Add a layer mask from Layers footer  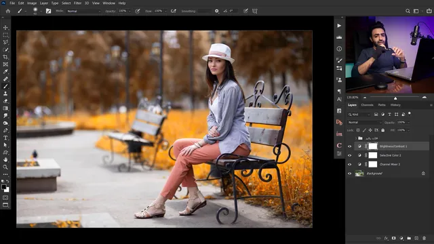393,238
